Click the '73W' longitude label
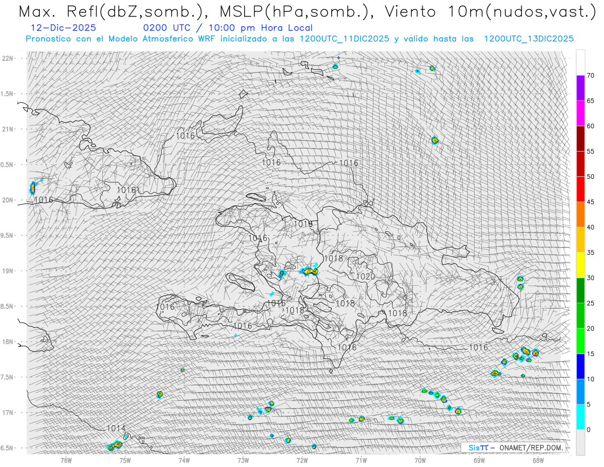Screen dimensions: 604x467 point(243,460)
